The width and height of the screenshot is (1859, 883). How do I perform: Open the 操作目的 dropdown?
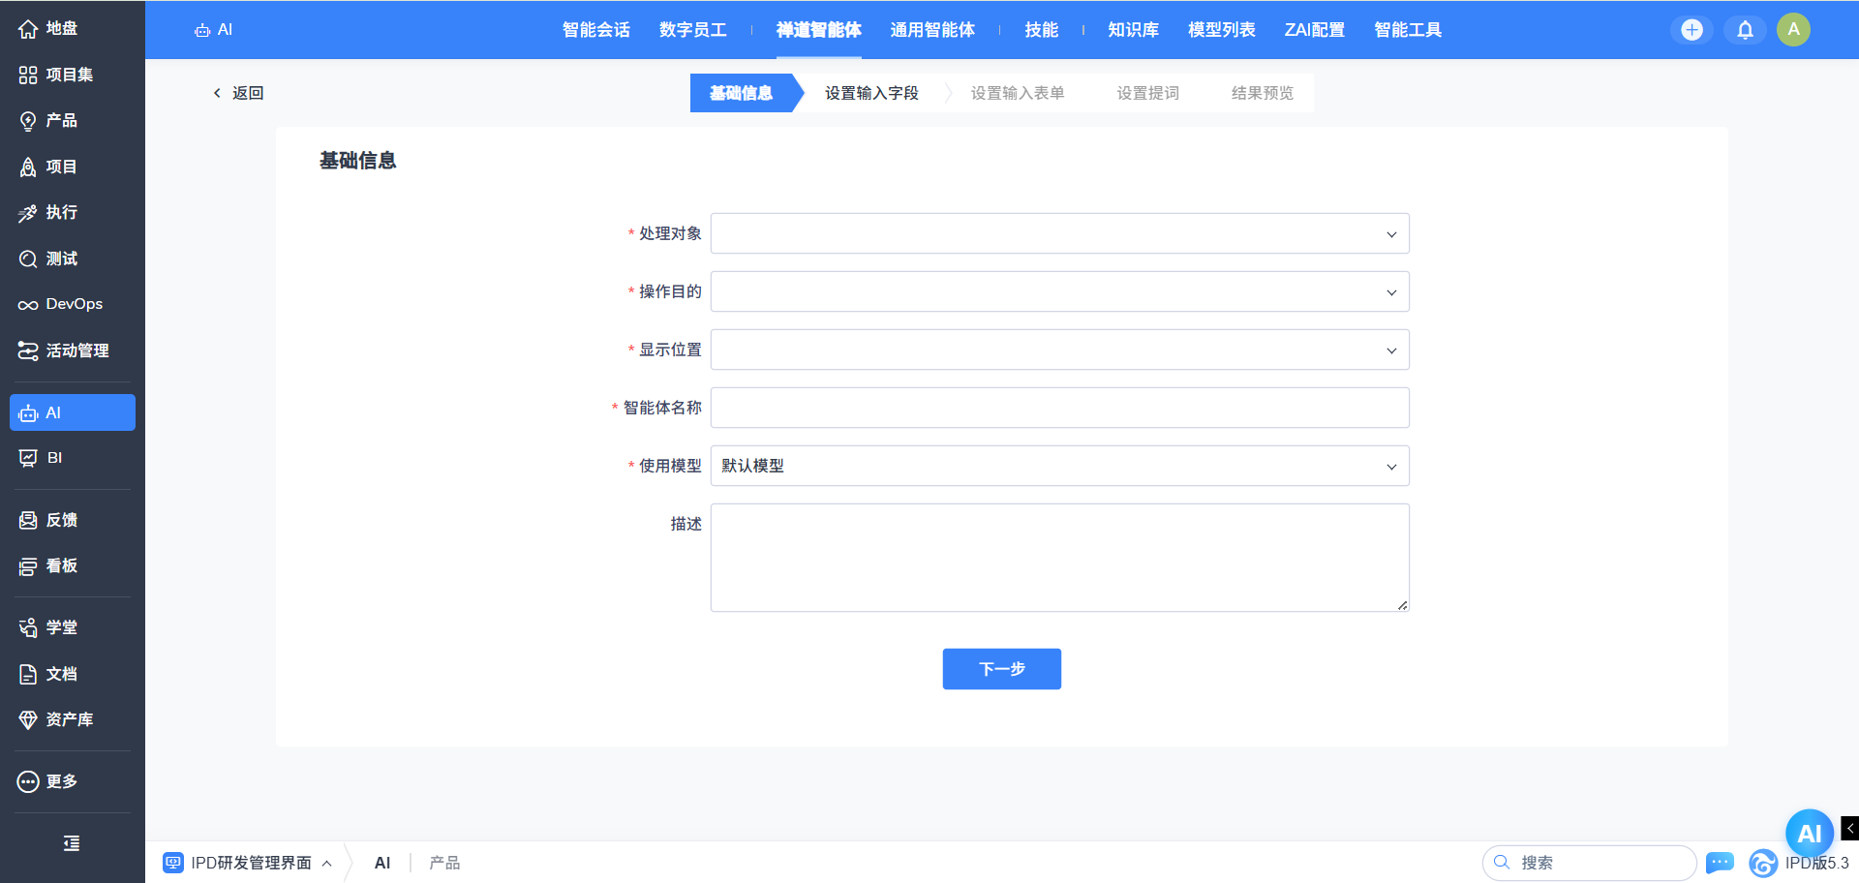[x=1059, y=291]
